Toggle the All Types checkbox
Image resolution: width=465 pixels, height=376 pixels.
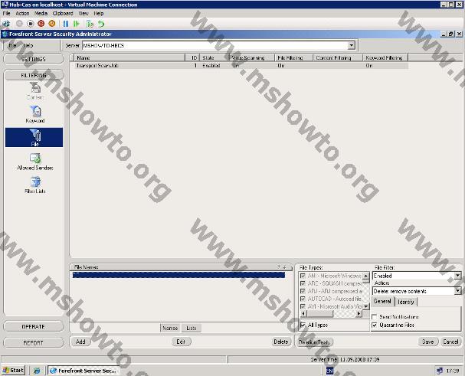click(x=303, y=325)
